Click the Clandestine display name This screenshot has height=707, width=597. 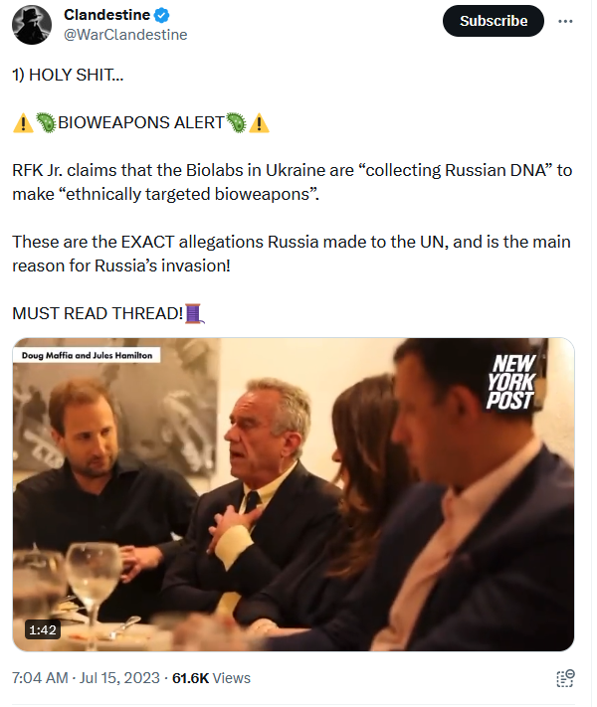point(106,15)
